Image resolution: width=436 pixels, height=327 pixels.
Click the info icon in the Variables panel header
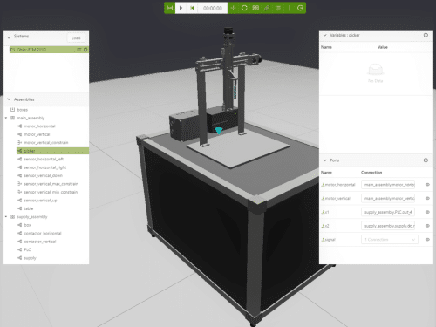[426, 35]
